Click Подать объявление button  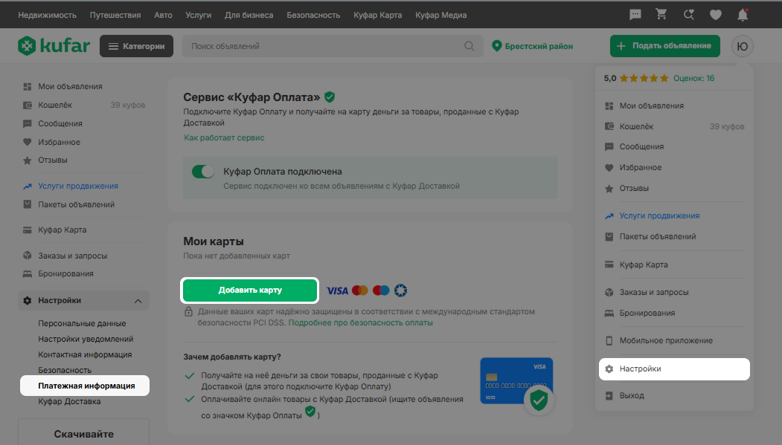click(664, 46)
